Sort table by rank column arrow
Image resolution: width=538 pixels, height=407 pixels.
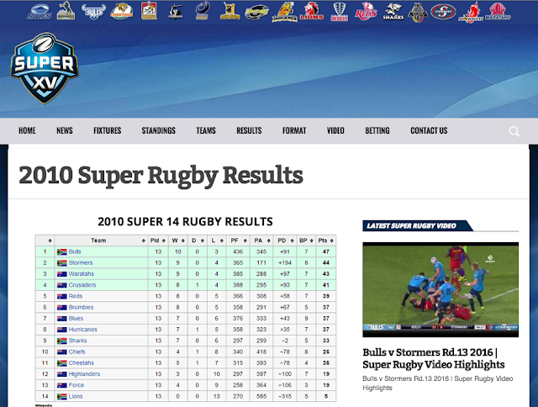coord(50,240)
